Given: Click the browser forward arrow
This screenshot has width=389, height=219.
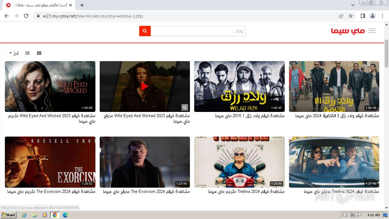Looking at the screenshot, I should [x=16, y=16].
